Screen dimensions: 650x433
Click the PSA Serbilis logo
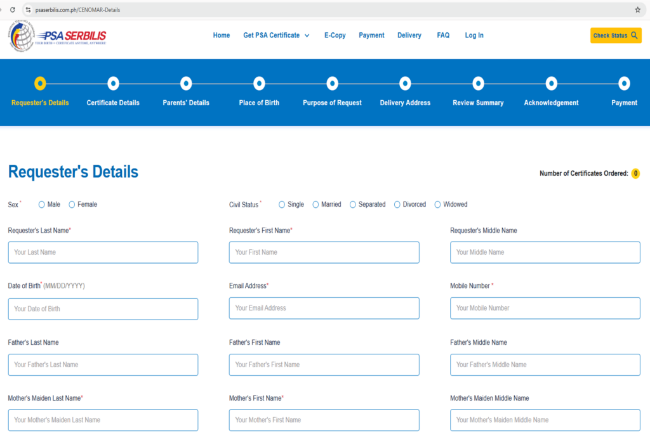click(57, 36)
